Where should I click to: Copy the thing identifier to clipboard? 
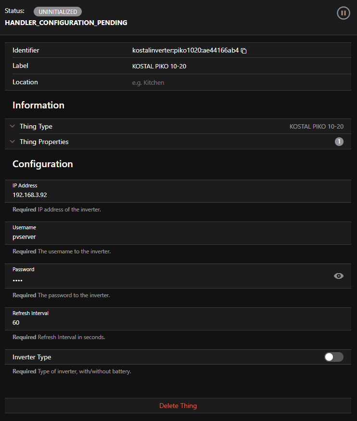244,51
